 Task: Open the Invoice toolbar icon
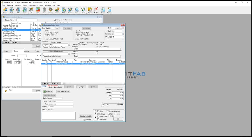[x=25, y=10]
